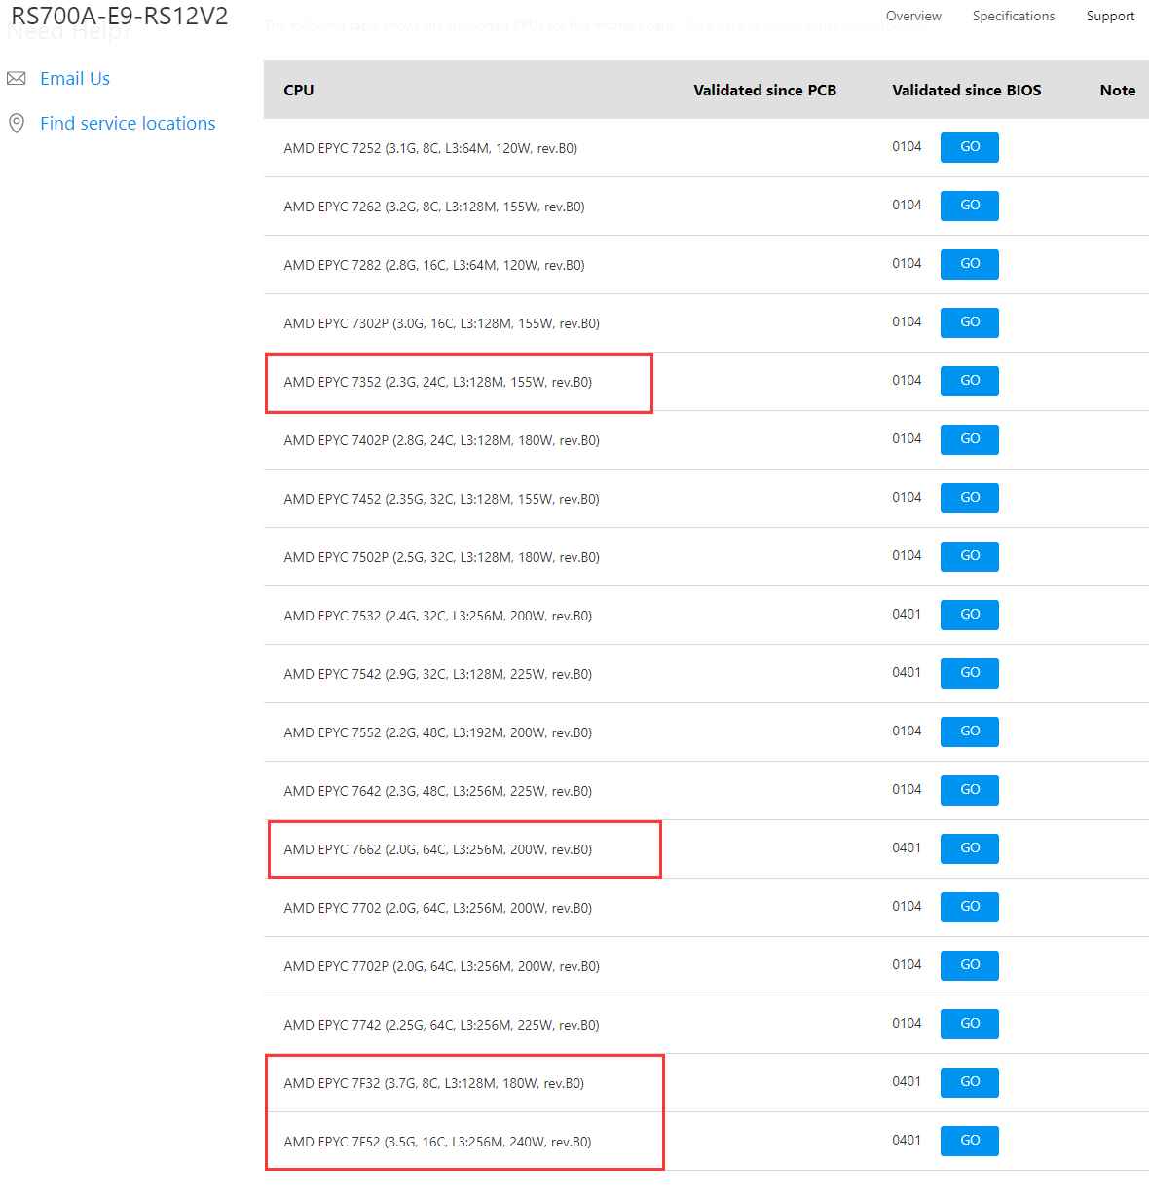Click BIOS version 0401 for EPYC 7F52
Screen dimensions: 1149x1202
(x=907, y=1140)
